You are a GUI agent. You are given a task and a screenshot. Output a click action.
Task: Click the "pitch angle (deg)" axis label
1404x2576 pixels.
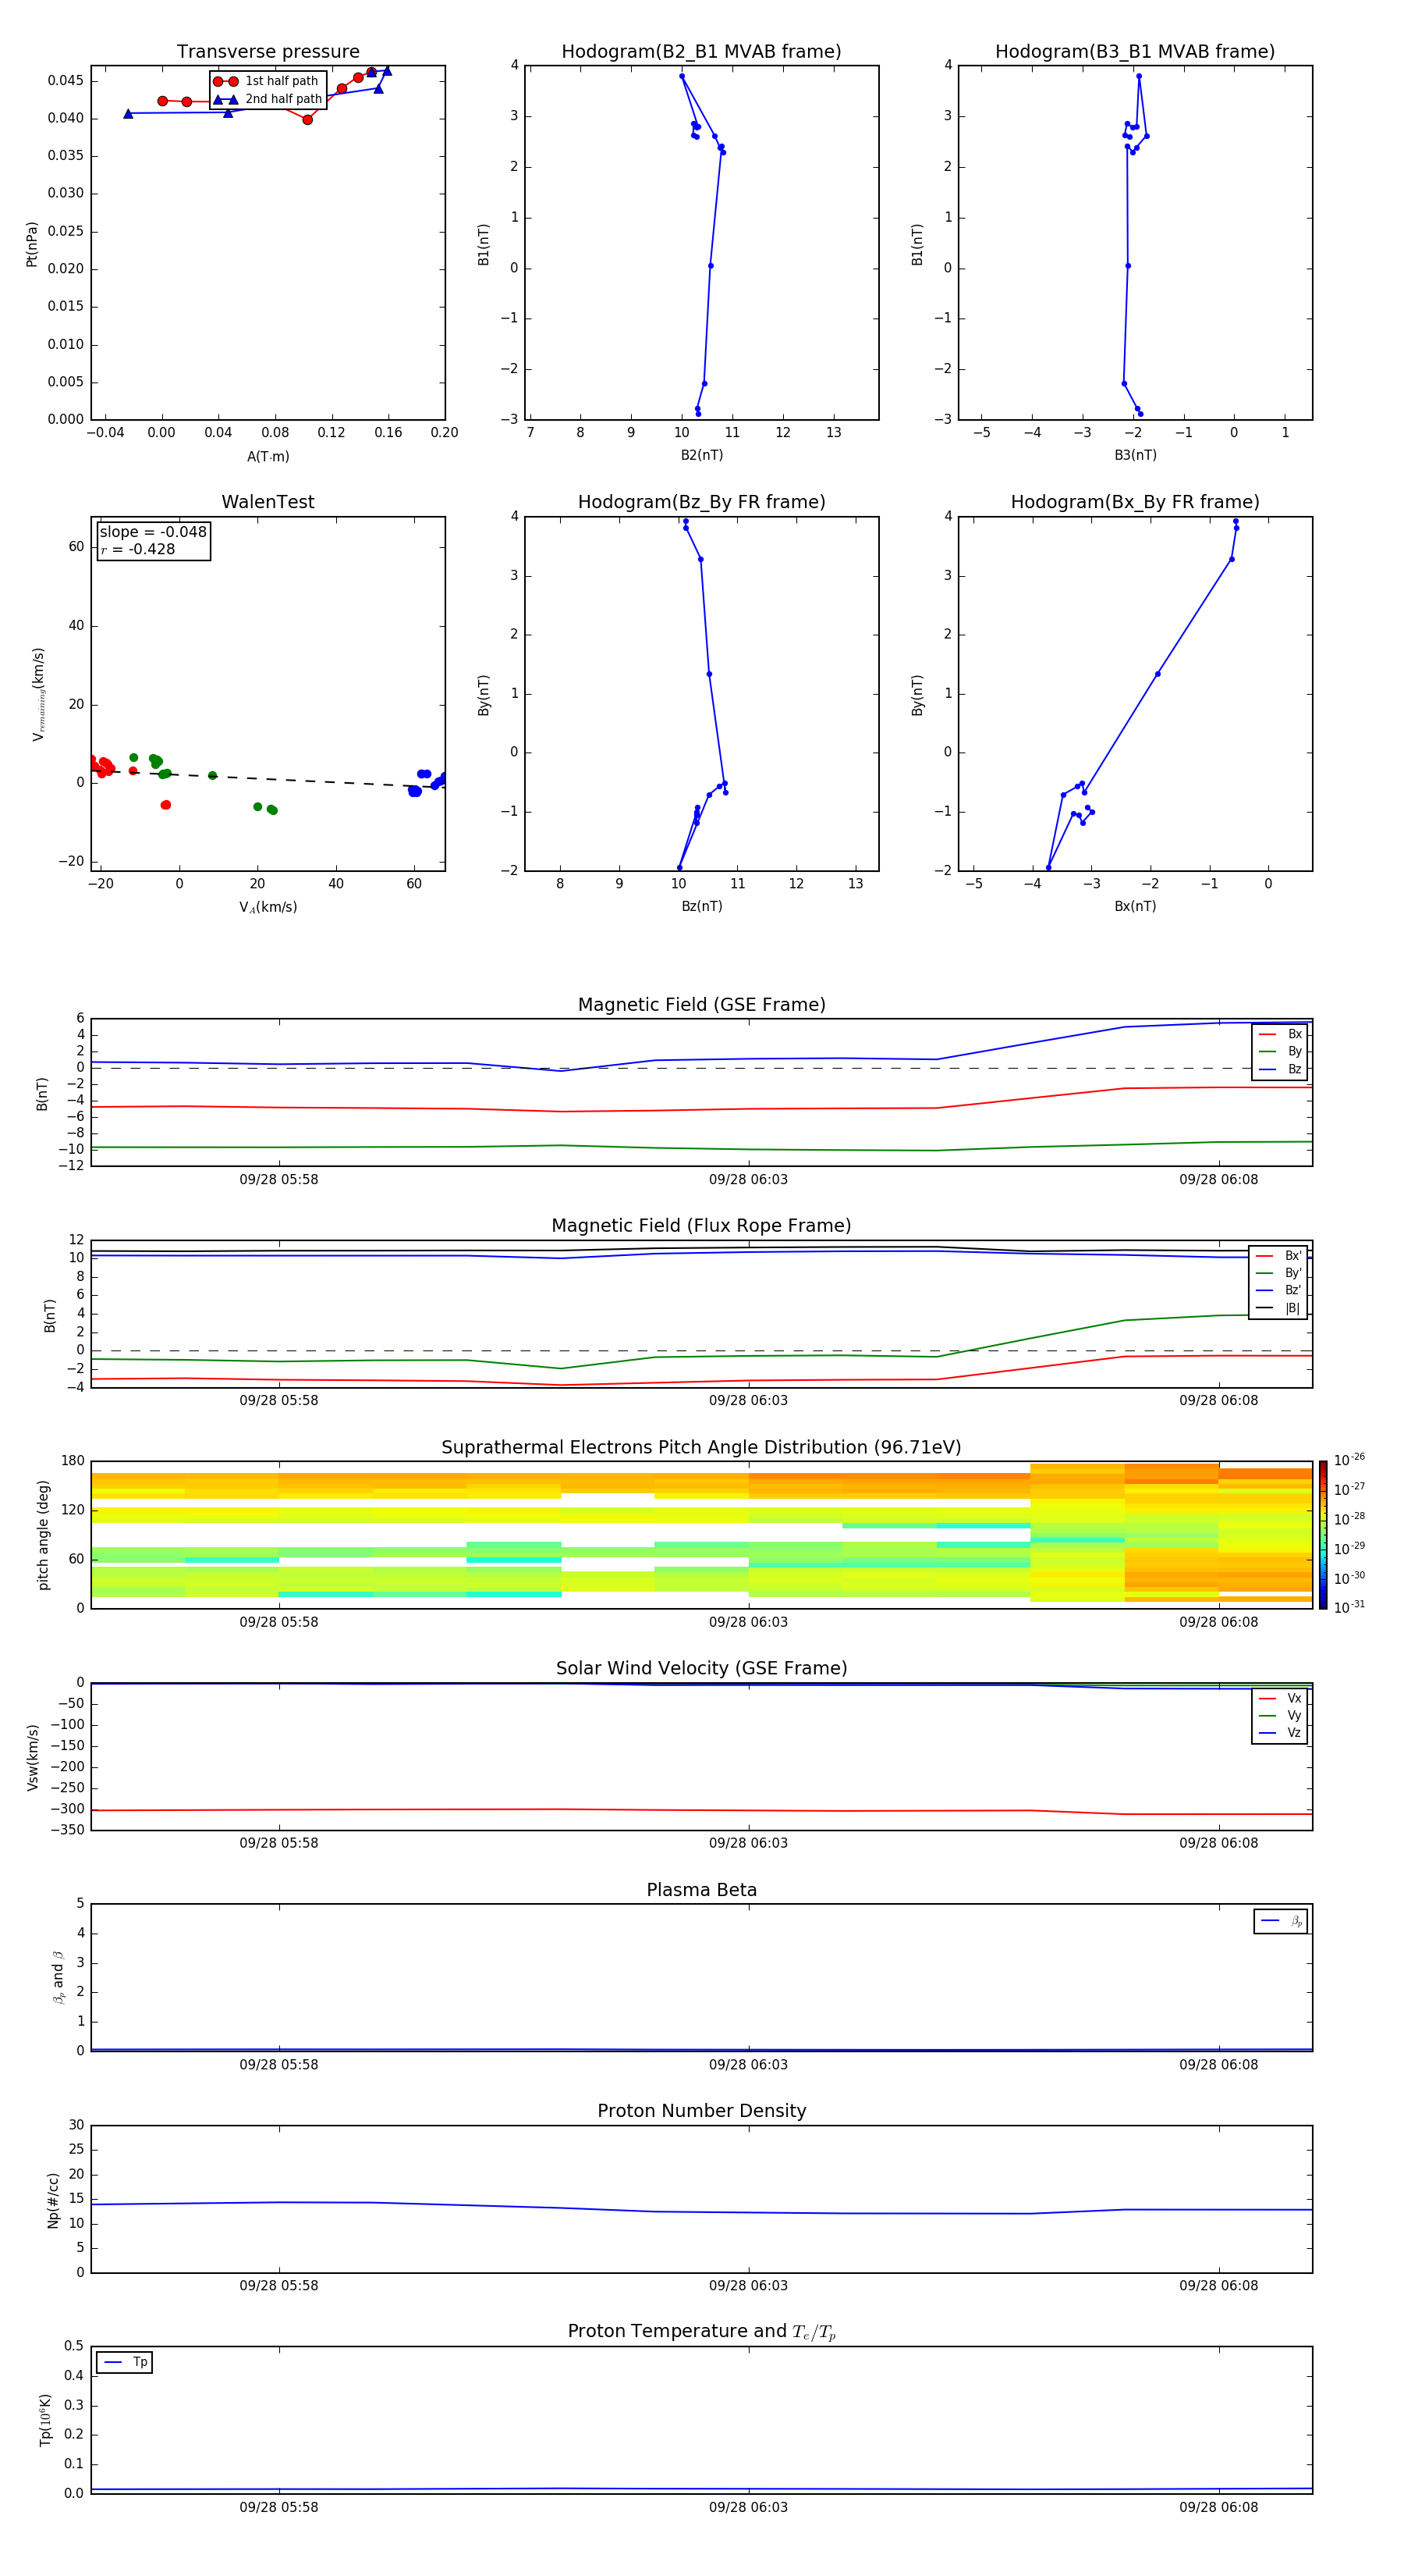[x=43, y=1535]
